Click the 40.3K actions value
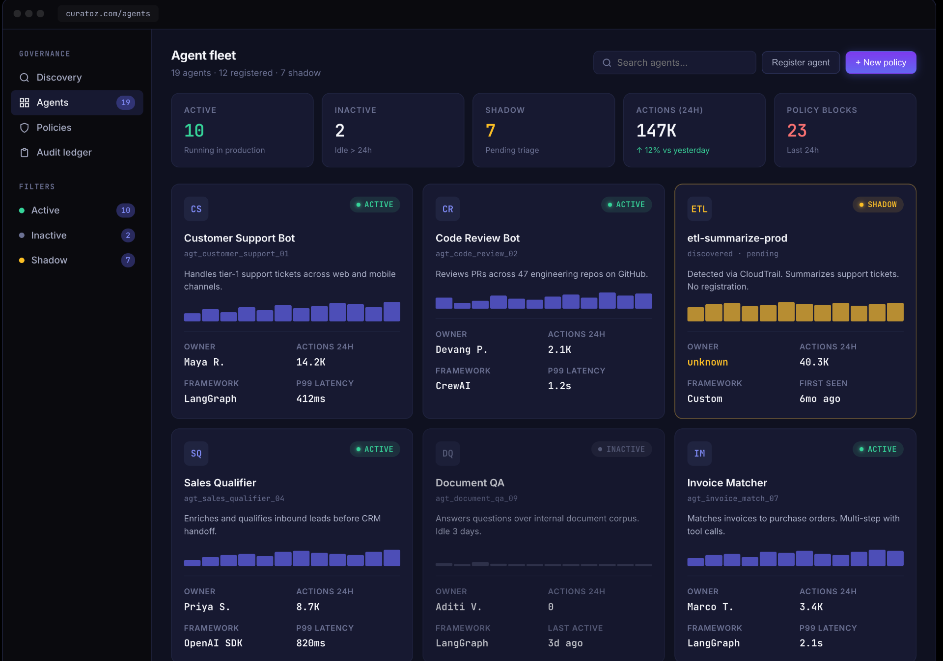943x661 pixels. tap(814, 362)
